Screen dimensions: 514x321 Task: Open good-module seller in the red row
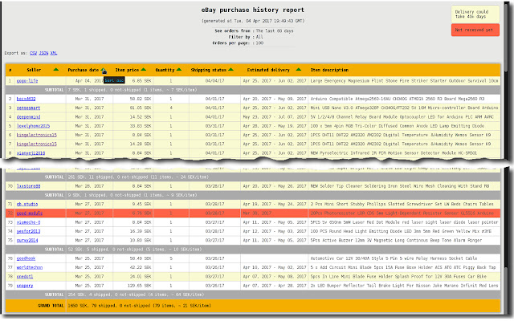click(x=30, y=214)
